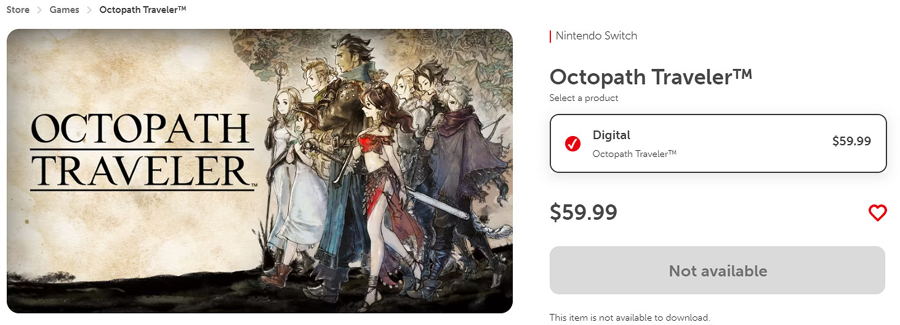This screenshot has width=900, height=325.
Task: Click the large $59.99 price below the card
Action: pos(583,212)
